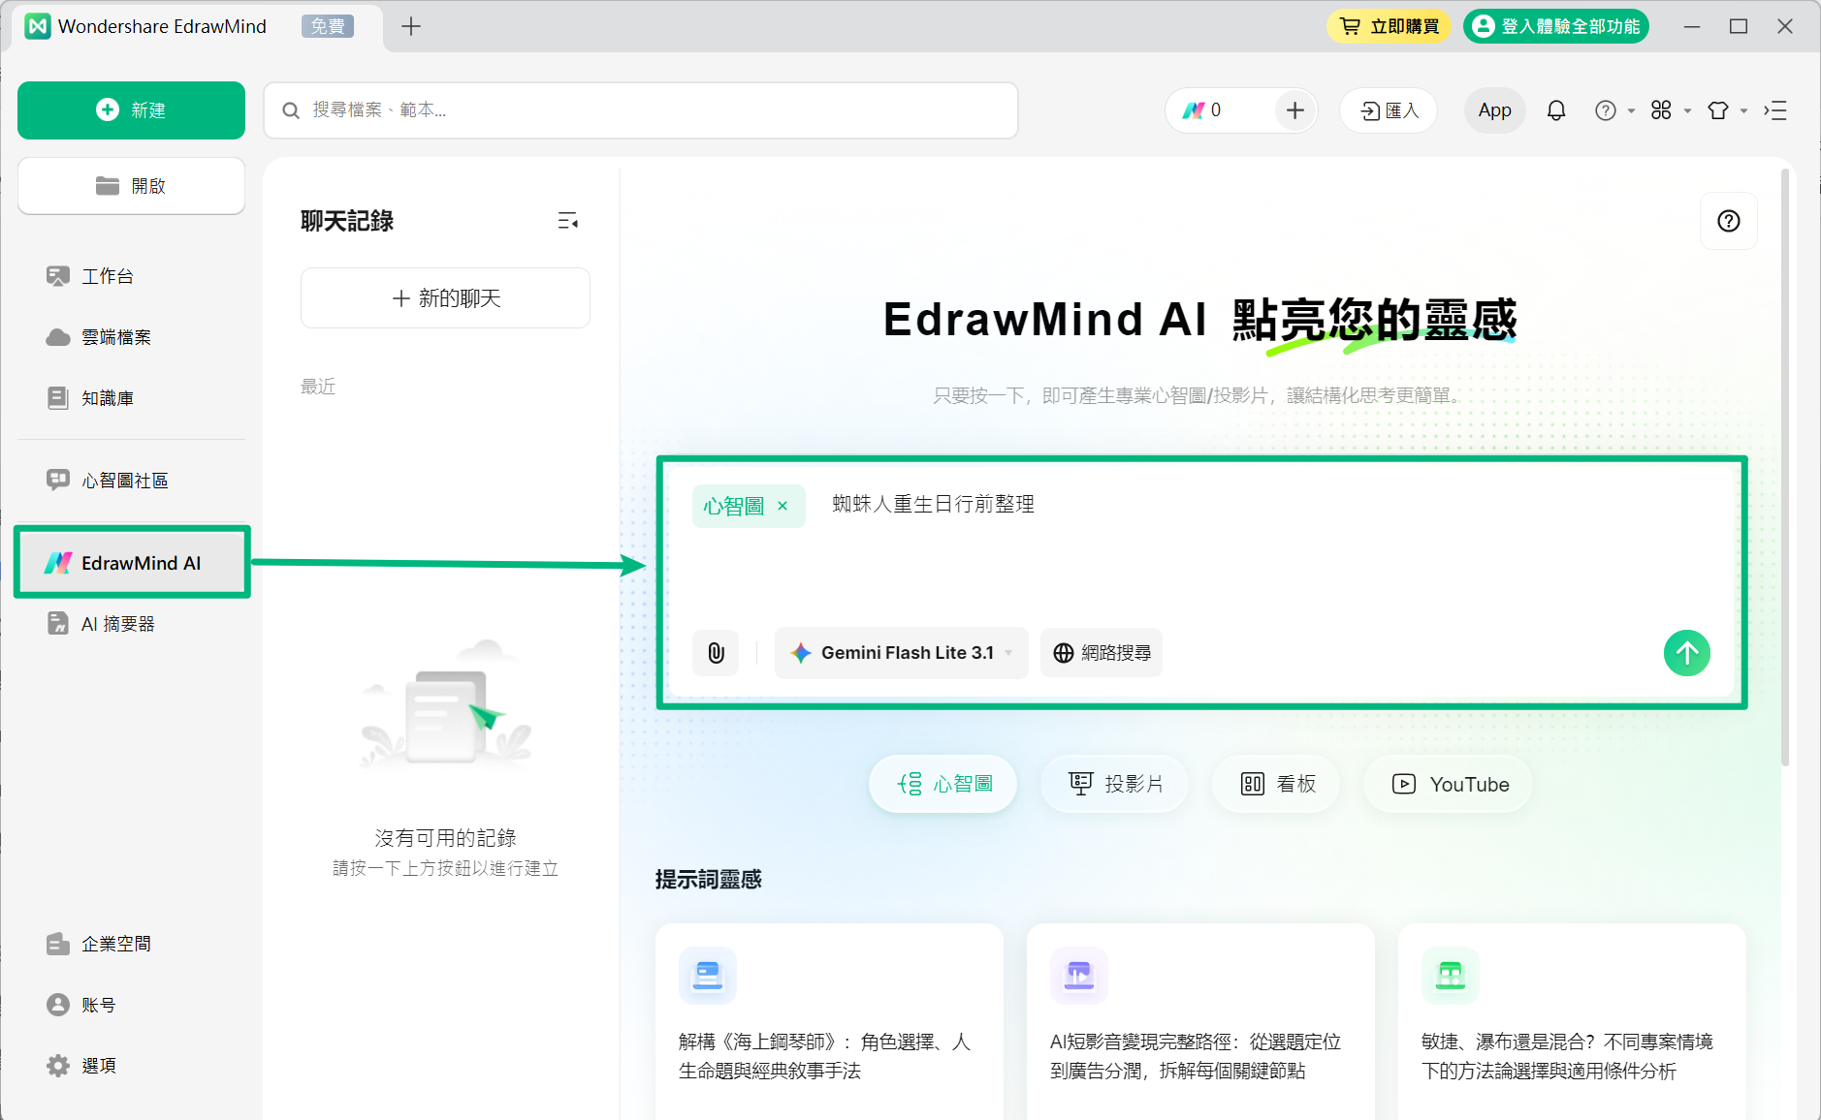
Task: Click the 最近 label in chat history
Action: (318, 387)
